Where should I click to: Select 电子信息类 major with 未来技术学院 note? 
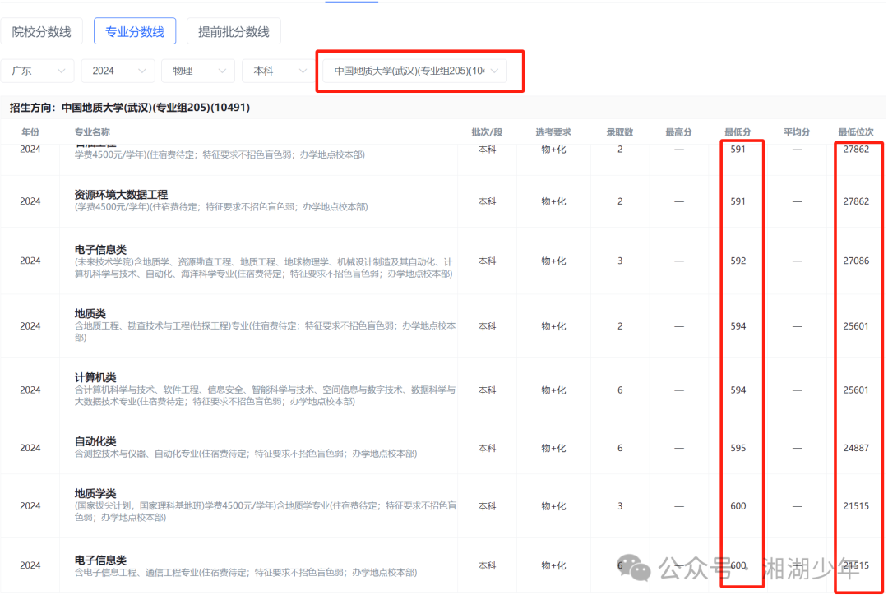(100, 250)
